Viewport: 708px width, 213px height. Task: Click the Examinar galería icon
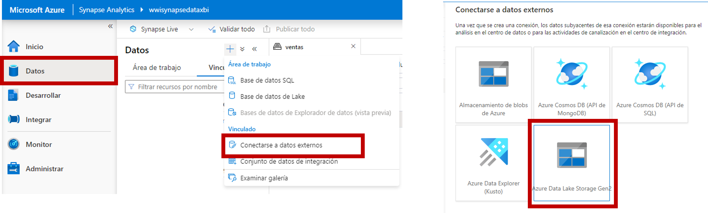pos(232,178)
